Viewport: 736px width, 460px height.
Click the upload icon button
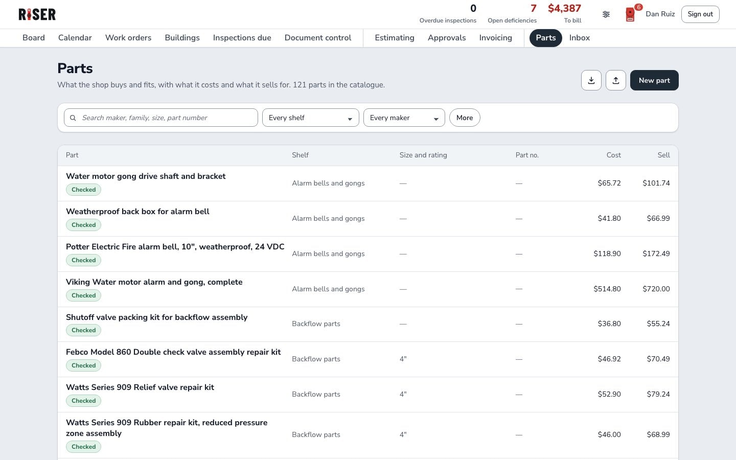pos(616,80)
